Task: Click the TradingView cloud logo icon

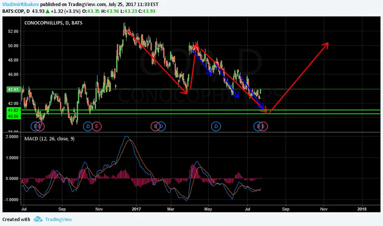Action: point(38,219)
